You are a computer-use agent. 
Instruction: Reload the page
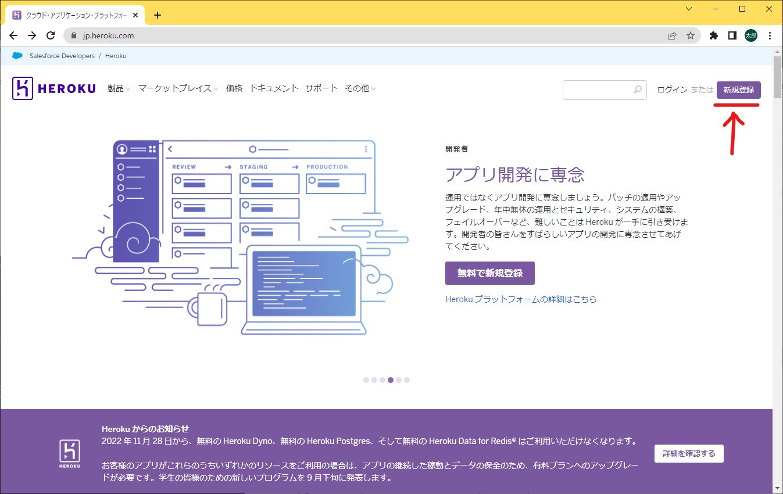tap(51, 35)
